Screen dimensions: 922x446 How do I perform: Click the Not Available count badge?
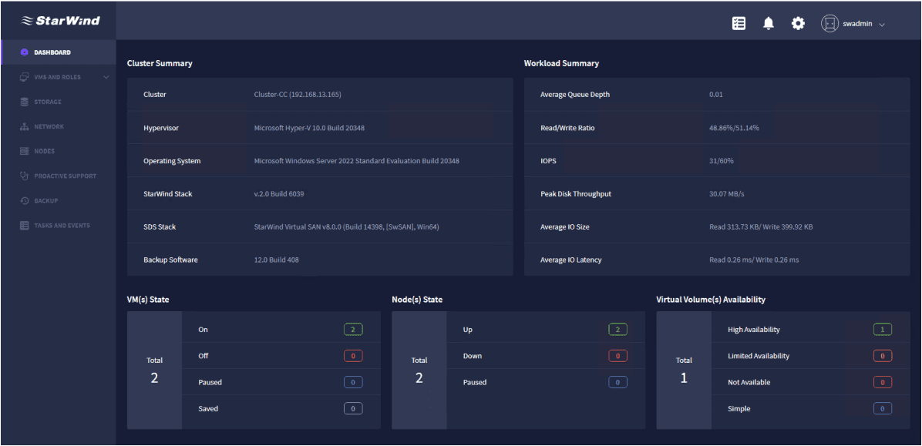[x=883, y=383]
